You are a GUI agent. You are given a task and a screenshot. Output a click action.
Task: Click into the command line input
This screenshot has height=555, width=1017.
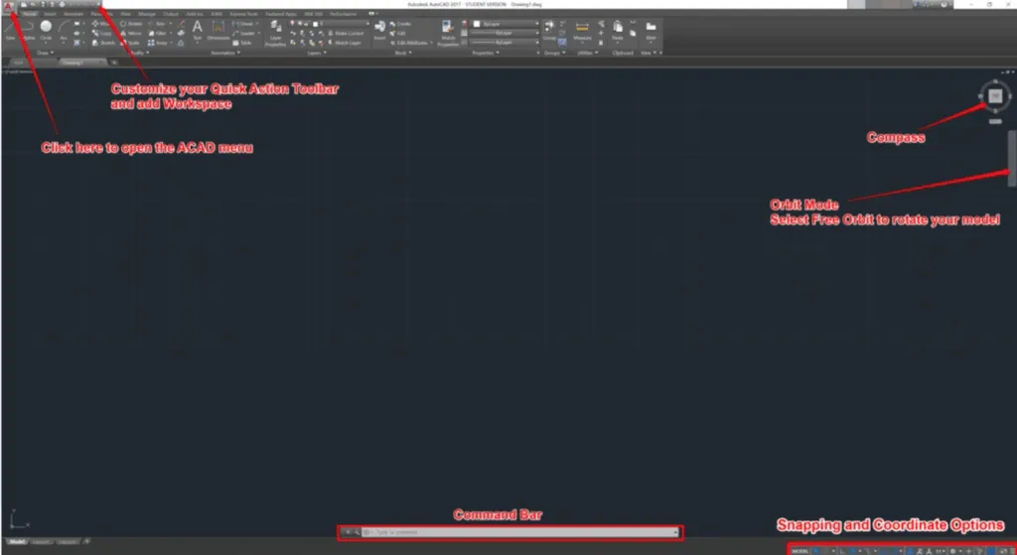pos(516,533)
